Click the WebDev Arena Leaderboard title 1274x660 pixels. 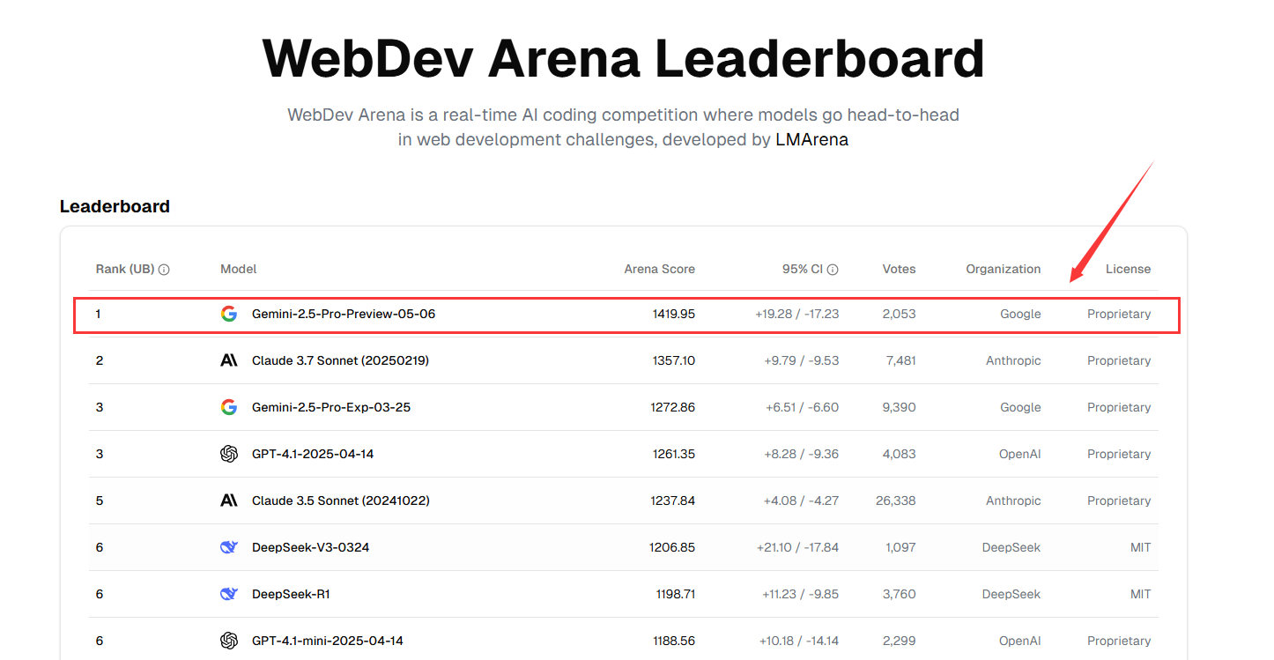pyautogui.click(x=624, y=59)
